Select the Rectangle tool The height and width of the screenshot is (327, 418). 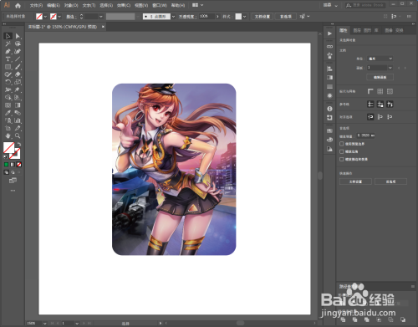tap(8, 67)
